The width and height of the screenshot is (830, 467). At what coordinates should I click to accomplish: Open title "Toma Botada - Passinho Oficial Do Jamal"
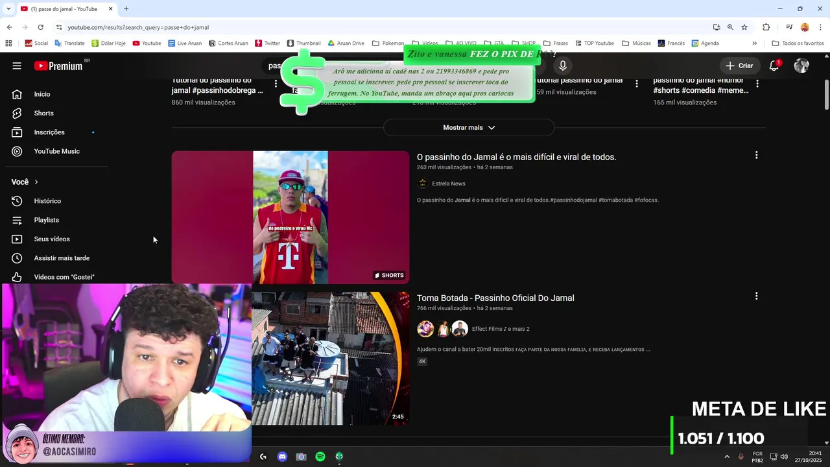tap(495, 298)
